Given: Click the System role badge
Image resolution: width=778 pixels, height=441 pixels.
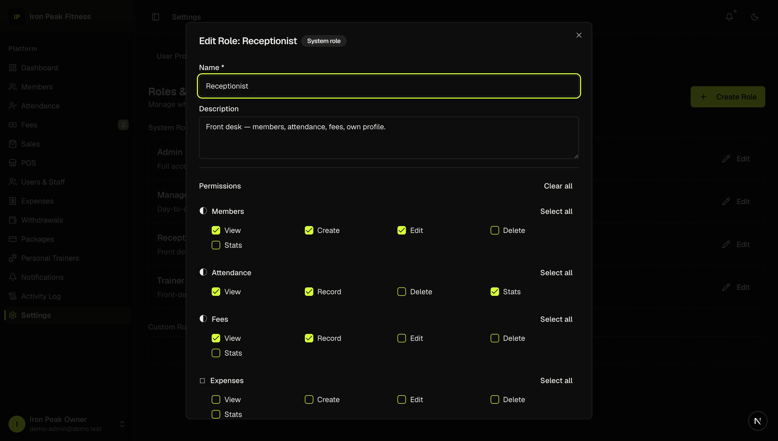Looking at the screenshot, I should point(324,41).
